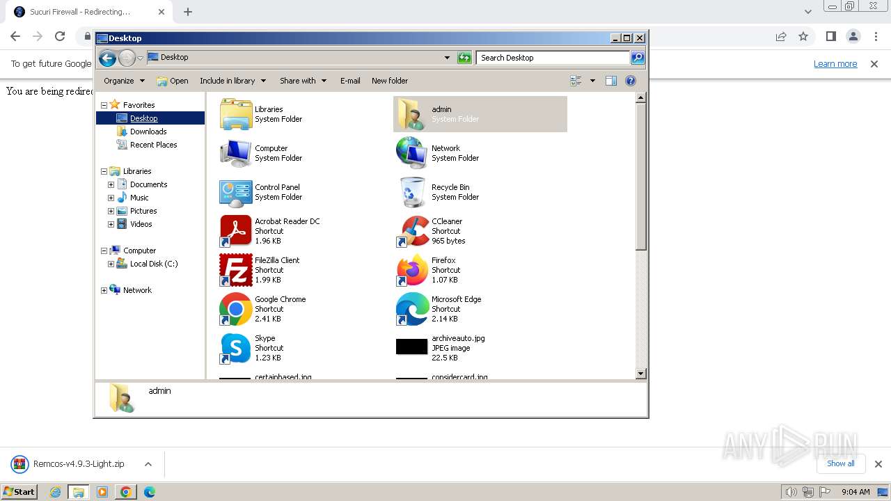Select Computer in navigation tree

[139, 250]
